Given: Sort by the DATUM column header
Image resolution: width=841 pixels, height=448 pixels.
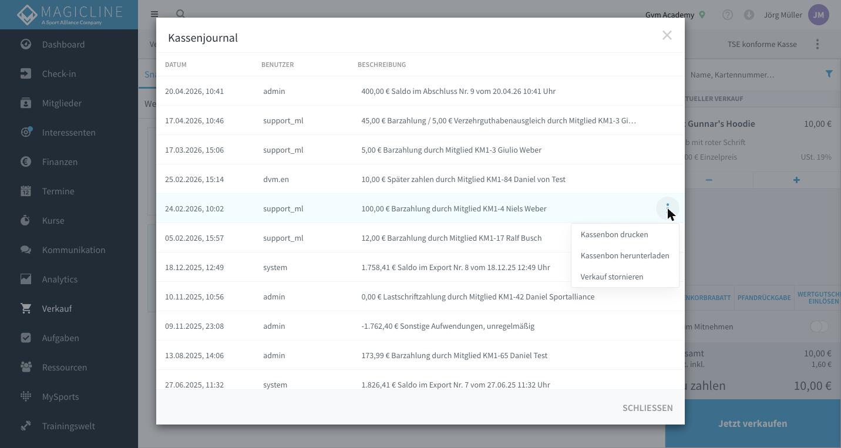Looking at the screenshot, I should (176, 65).
